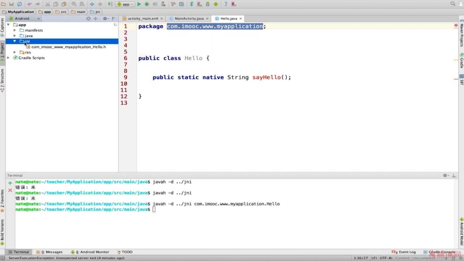Open the Event Log
The image size is (464, 261).
(x=404, y=252)
